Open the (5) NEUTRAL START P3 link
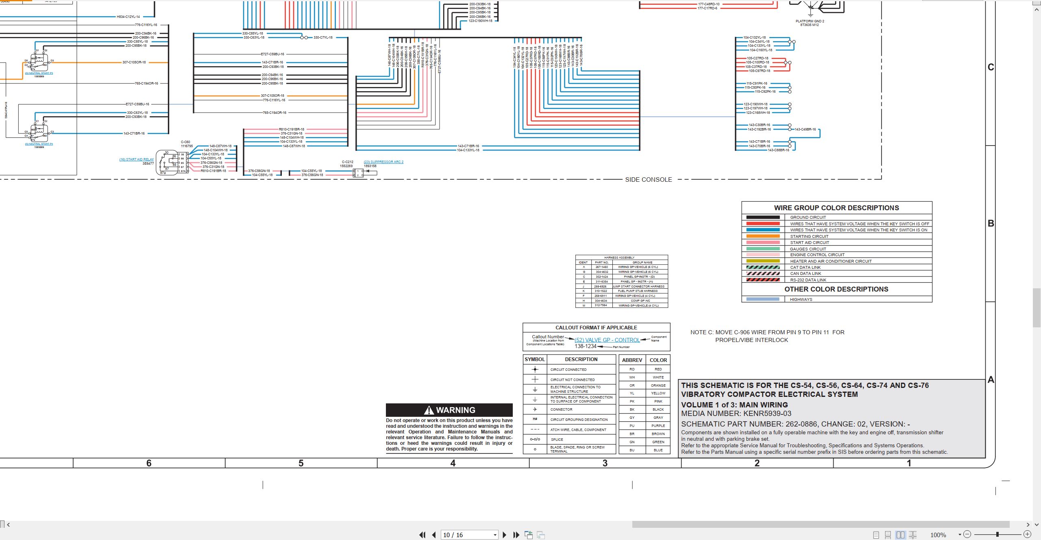 coord(39,73)
